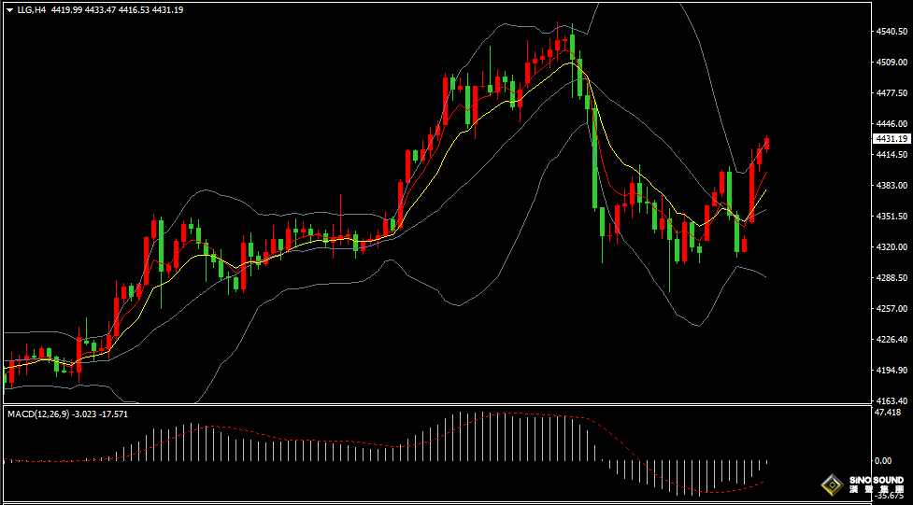This screenshot has height=505, width=913.
Task: Click the last MACD histogram bar
Action: [x=767, y=461]
